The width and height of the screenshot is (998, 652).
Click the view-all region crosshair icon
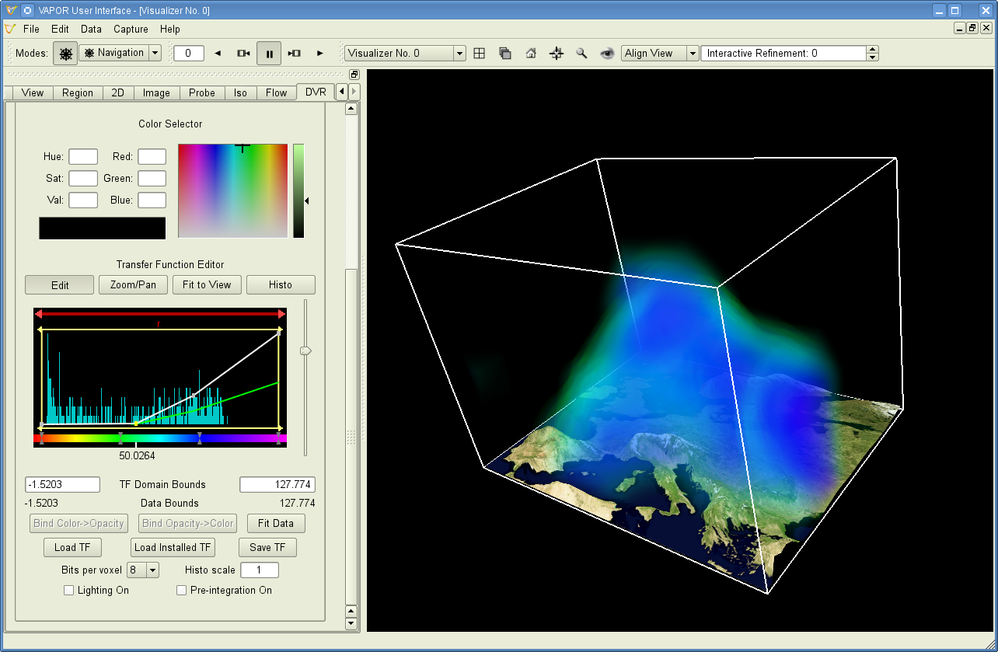pos(557,54)
